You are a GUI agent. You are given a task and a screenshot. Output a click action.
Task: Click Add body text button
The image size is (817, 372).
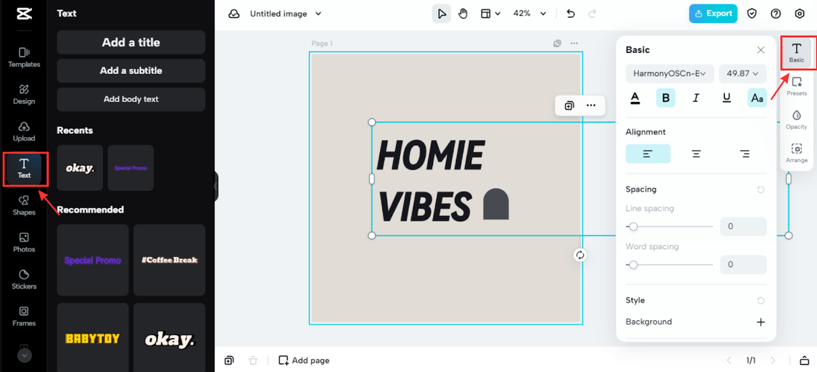tap(131, 99)
